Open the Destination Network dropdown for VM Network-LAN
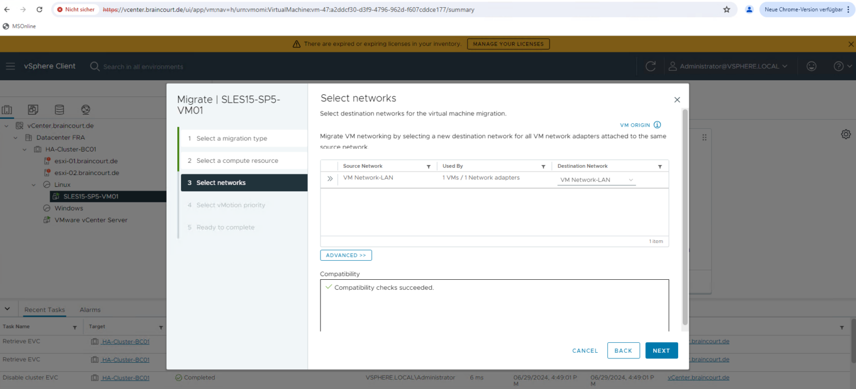 pyautogui.click(x=630, y=179)
